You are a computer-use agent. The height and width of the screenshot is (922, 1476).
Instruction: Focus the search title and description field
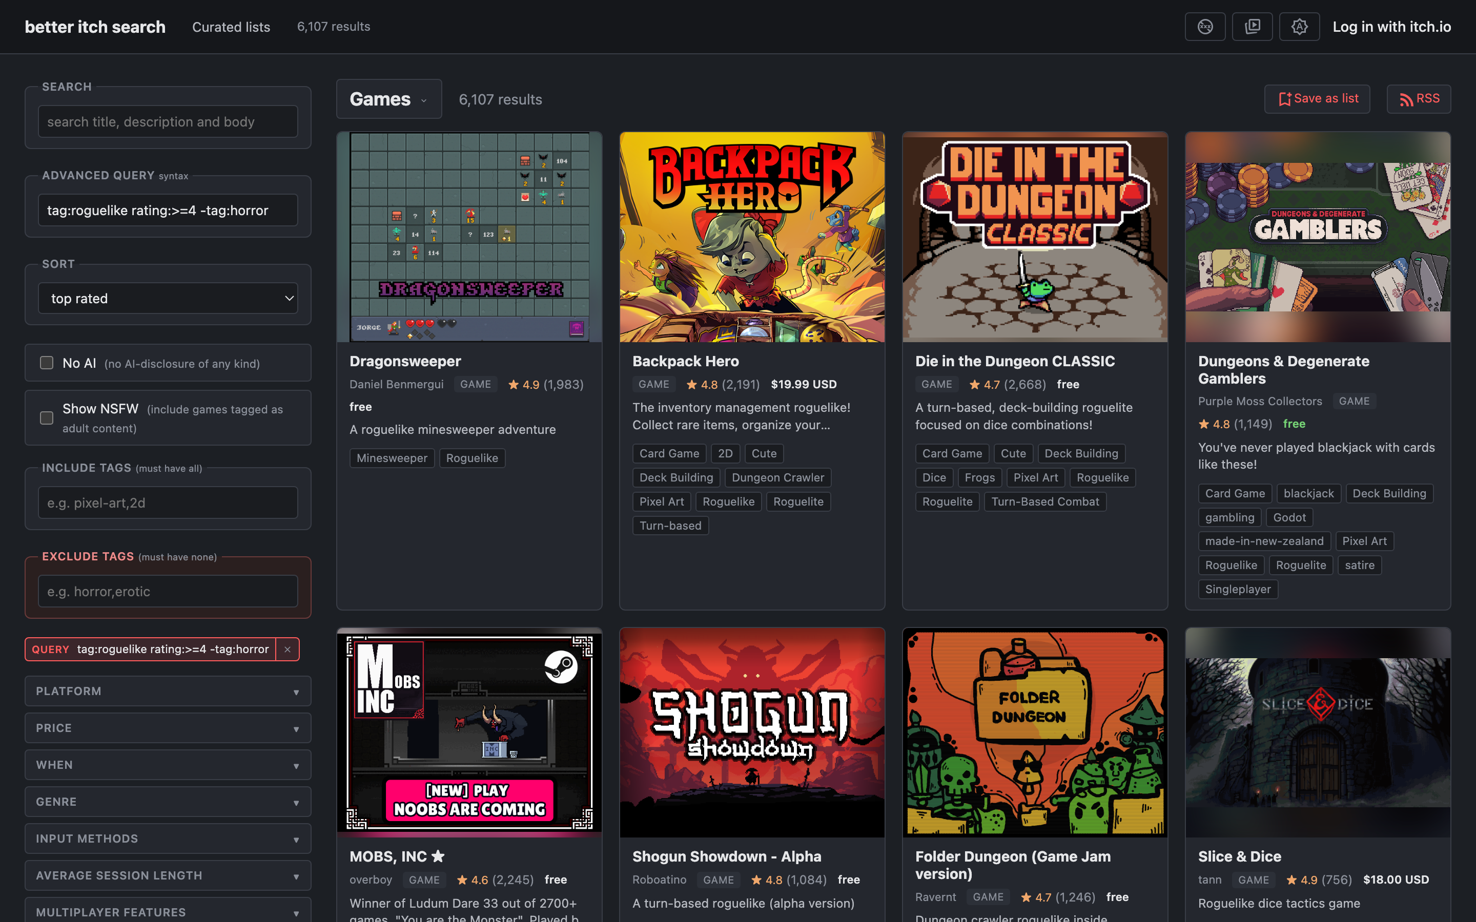tap(168, 122)
